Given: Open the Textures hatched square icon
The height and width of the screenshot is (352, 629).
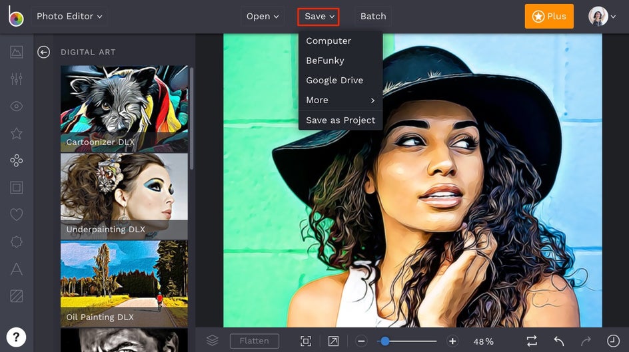Looking at the screenshot, I should [x=17, y=296].
